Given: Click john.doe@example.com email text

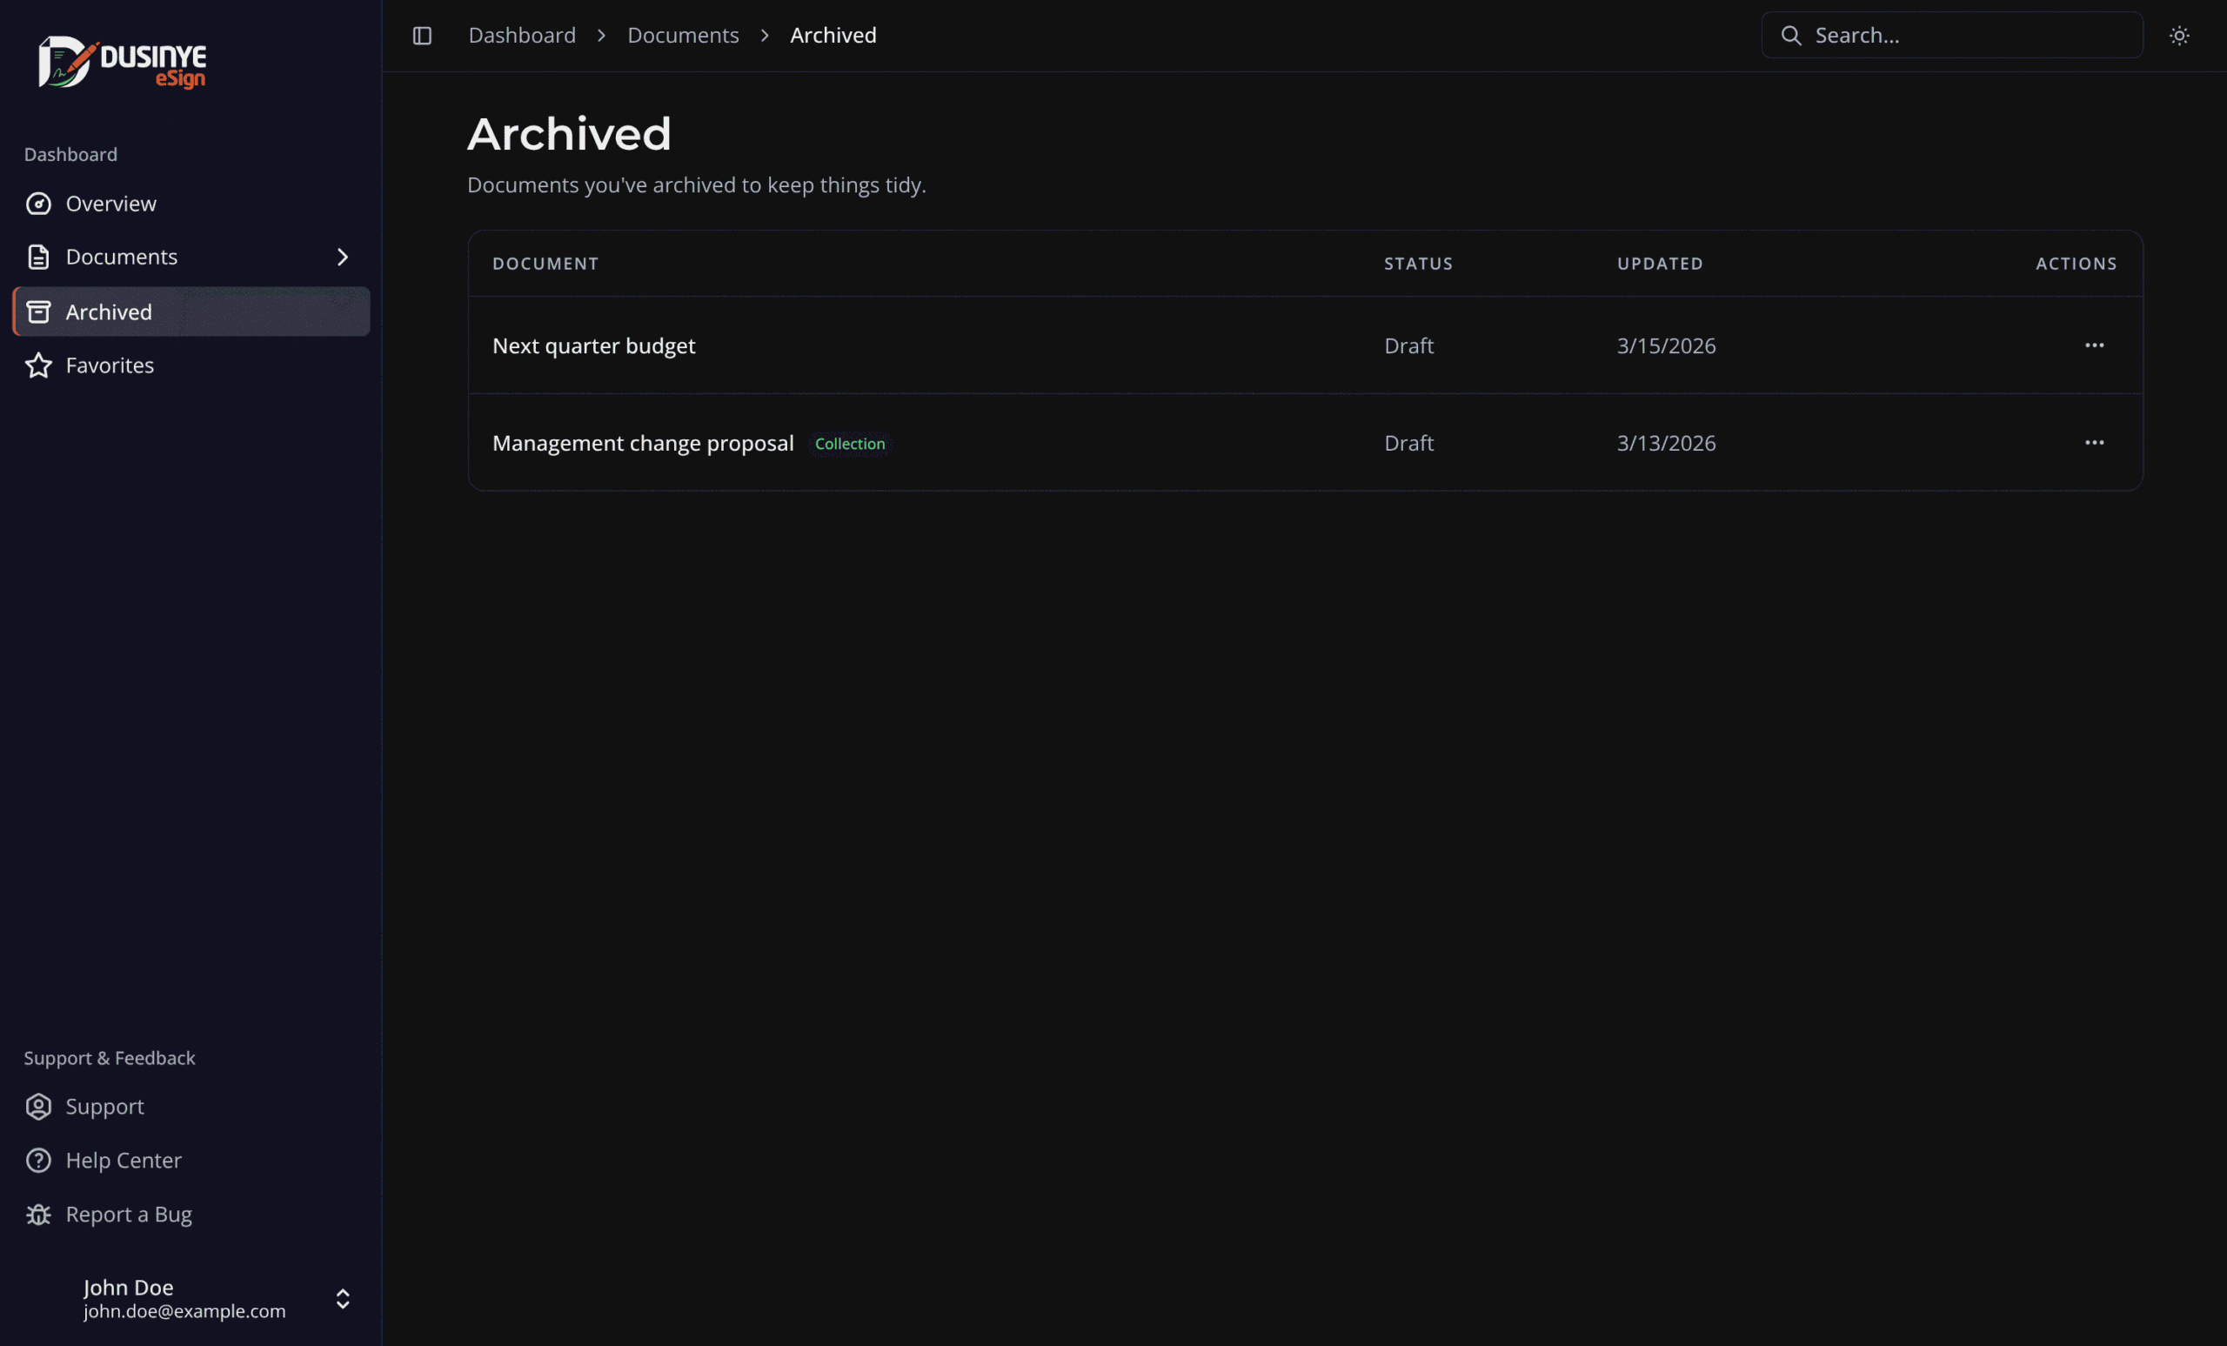Looking at the screenshot, I should coord(184,1312).
